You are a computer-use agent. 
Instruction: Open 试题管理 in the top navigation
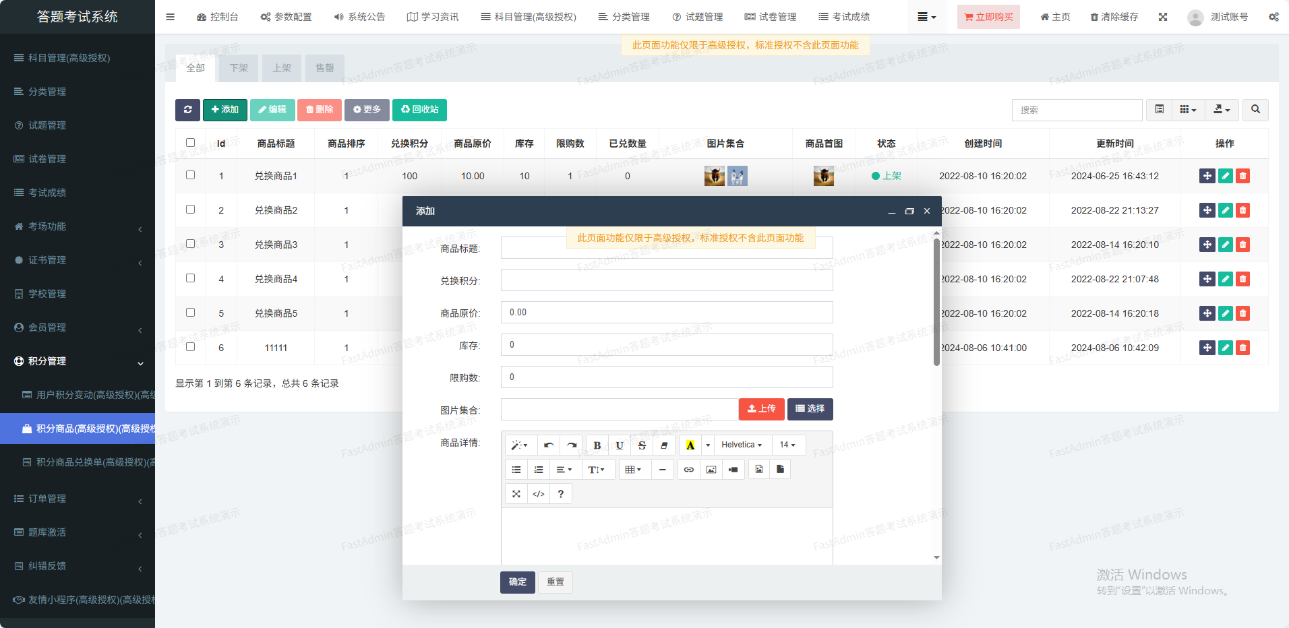697,17
